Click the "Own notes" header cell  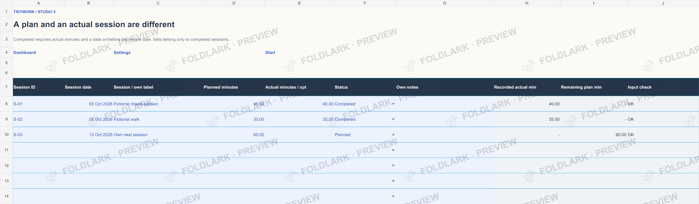444,87
